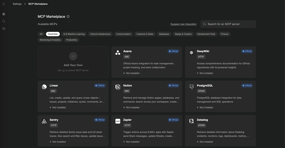Open the Zapier card title
Image resolution: width=285 pixels, height=148 pixels.
(128, 120)
